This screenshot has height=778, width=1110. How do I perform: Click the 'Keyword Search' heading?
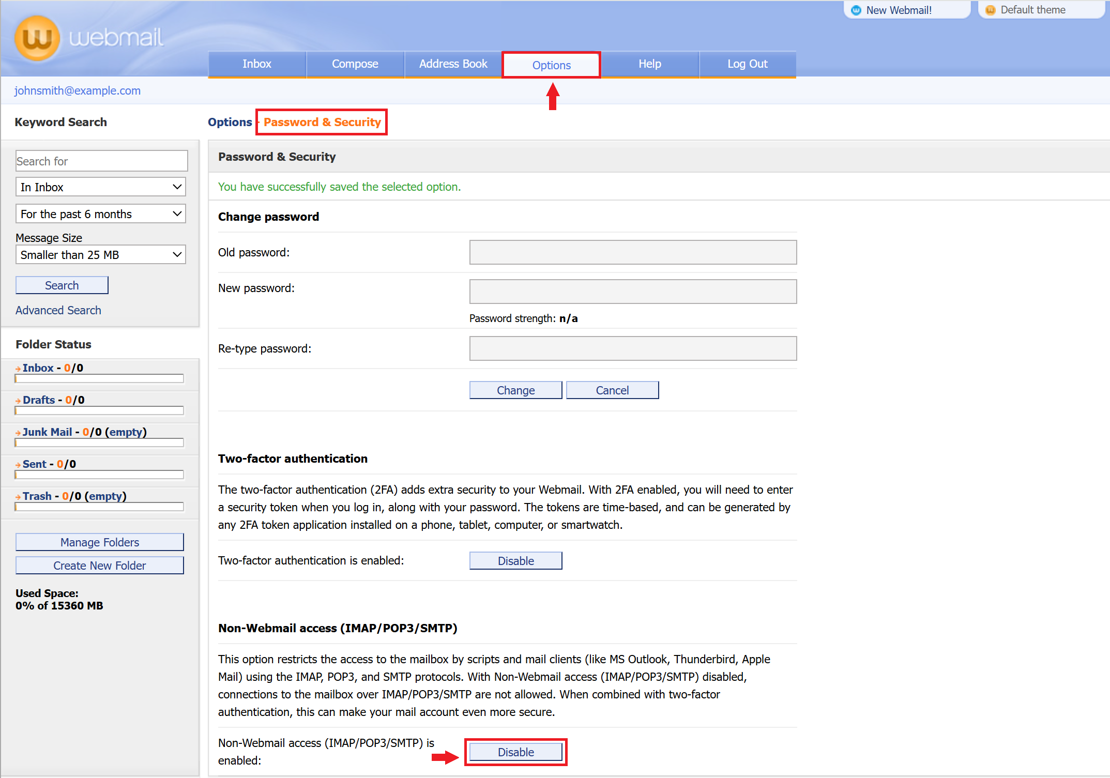point(61,122)
